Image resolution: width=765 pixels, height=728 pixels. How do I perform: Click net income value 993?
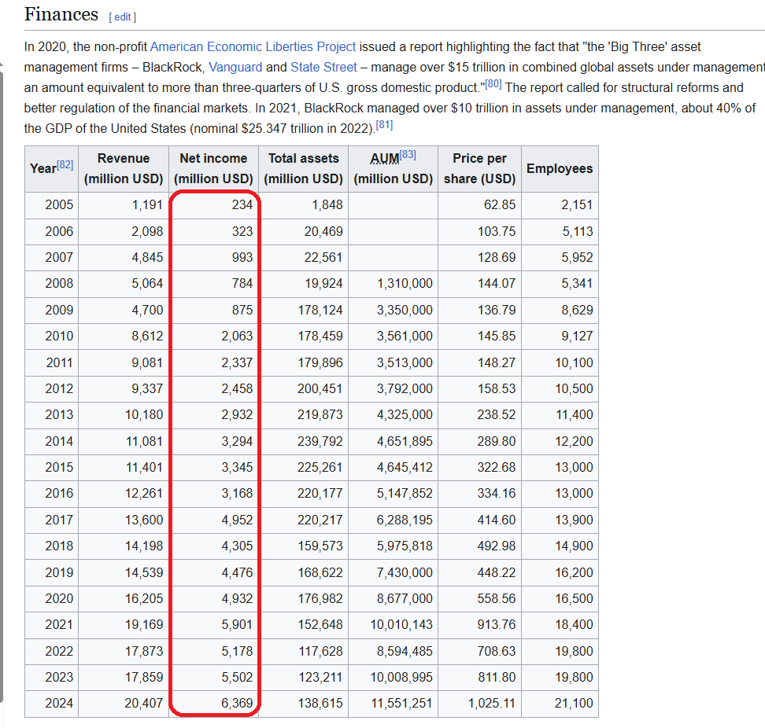(242, 257)
